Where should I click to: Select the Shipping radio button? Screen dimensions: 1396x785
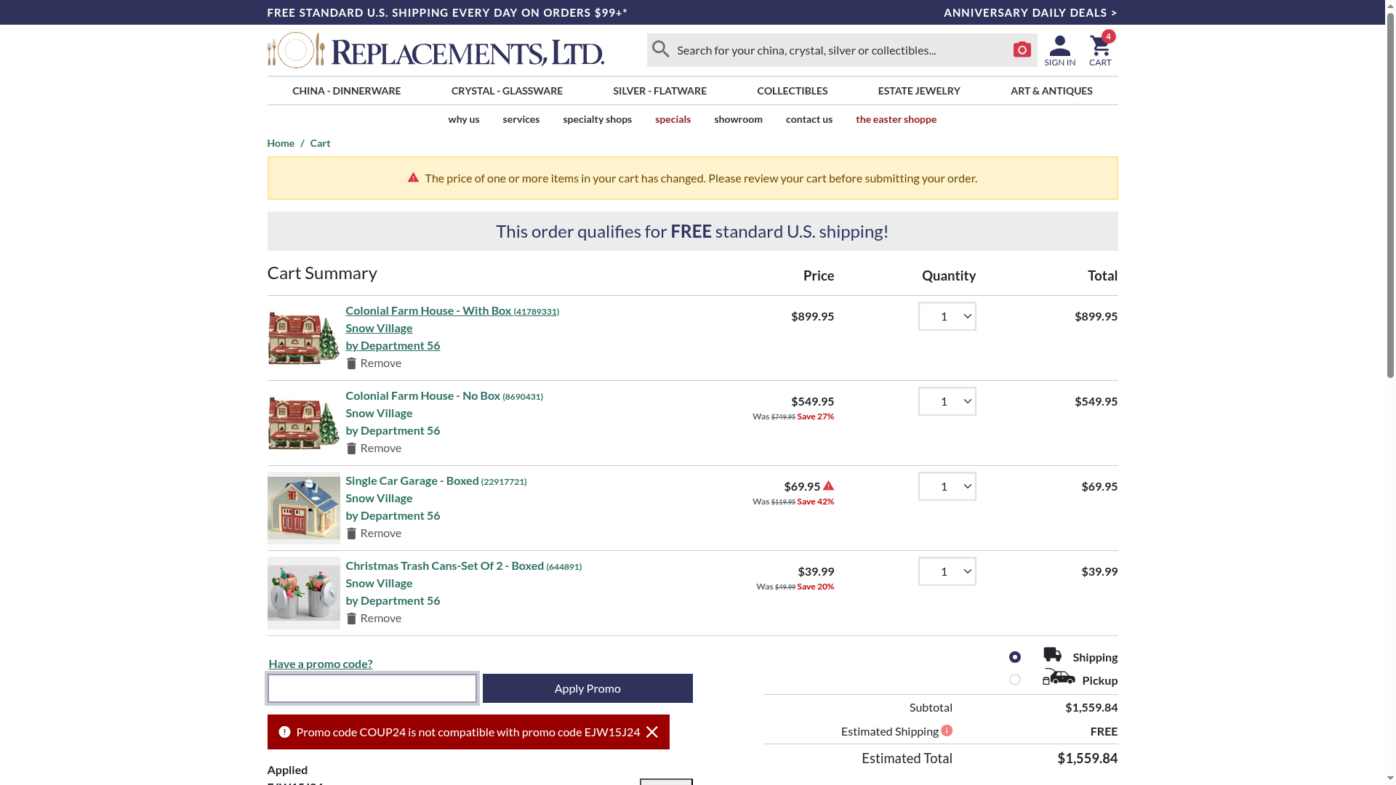(x=1015, y=657)
